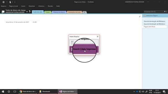Show hidden tray icons chevron
The height and width of the screenshot is (94, 168).
pos(134,92)
